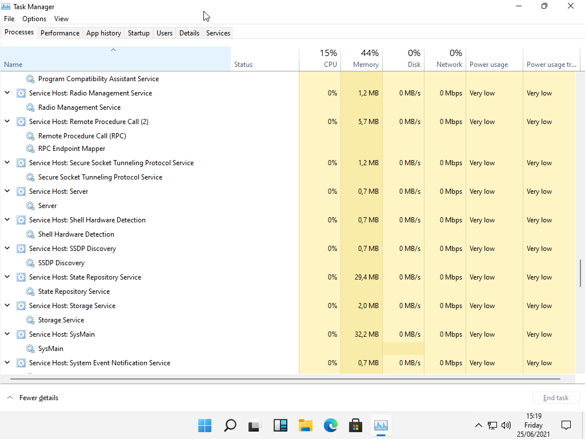Open File Explorer from the taskbar
585x439 pixels.
[306, 425]
